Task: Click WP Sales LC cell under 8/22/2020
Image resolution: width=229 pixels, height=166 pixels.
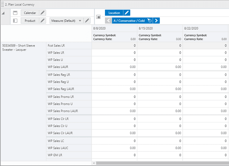Action: click(206, 141)
